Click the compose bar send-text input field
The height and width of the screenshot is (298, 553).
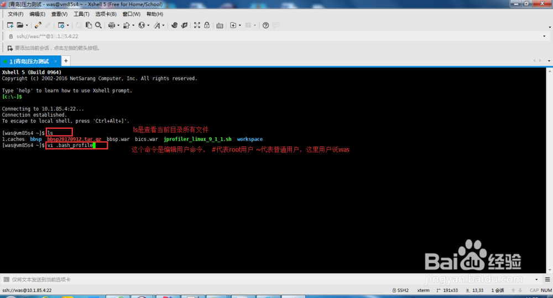click(272, 280)
